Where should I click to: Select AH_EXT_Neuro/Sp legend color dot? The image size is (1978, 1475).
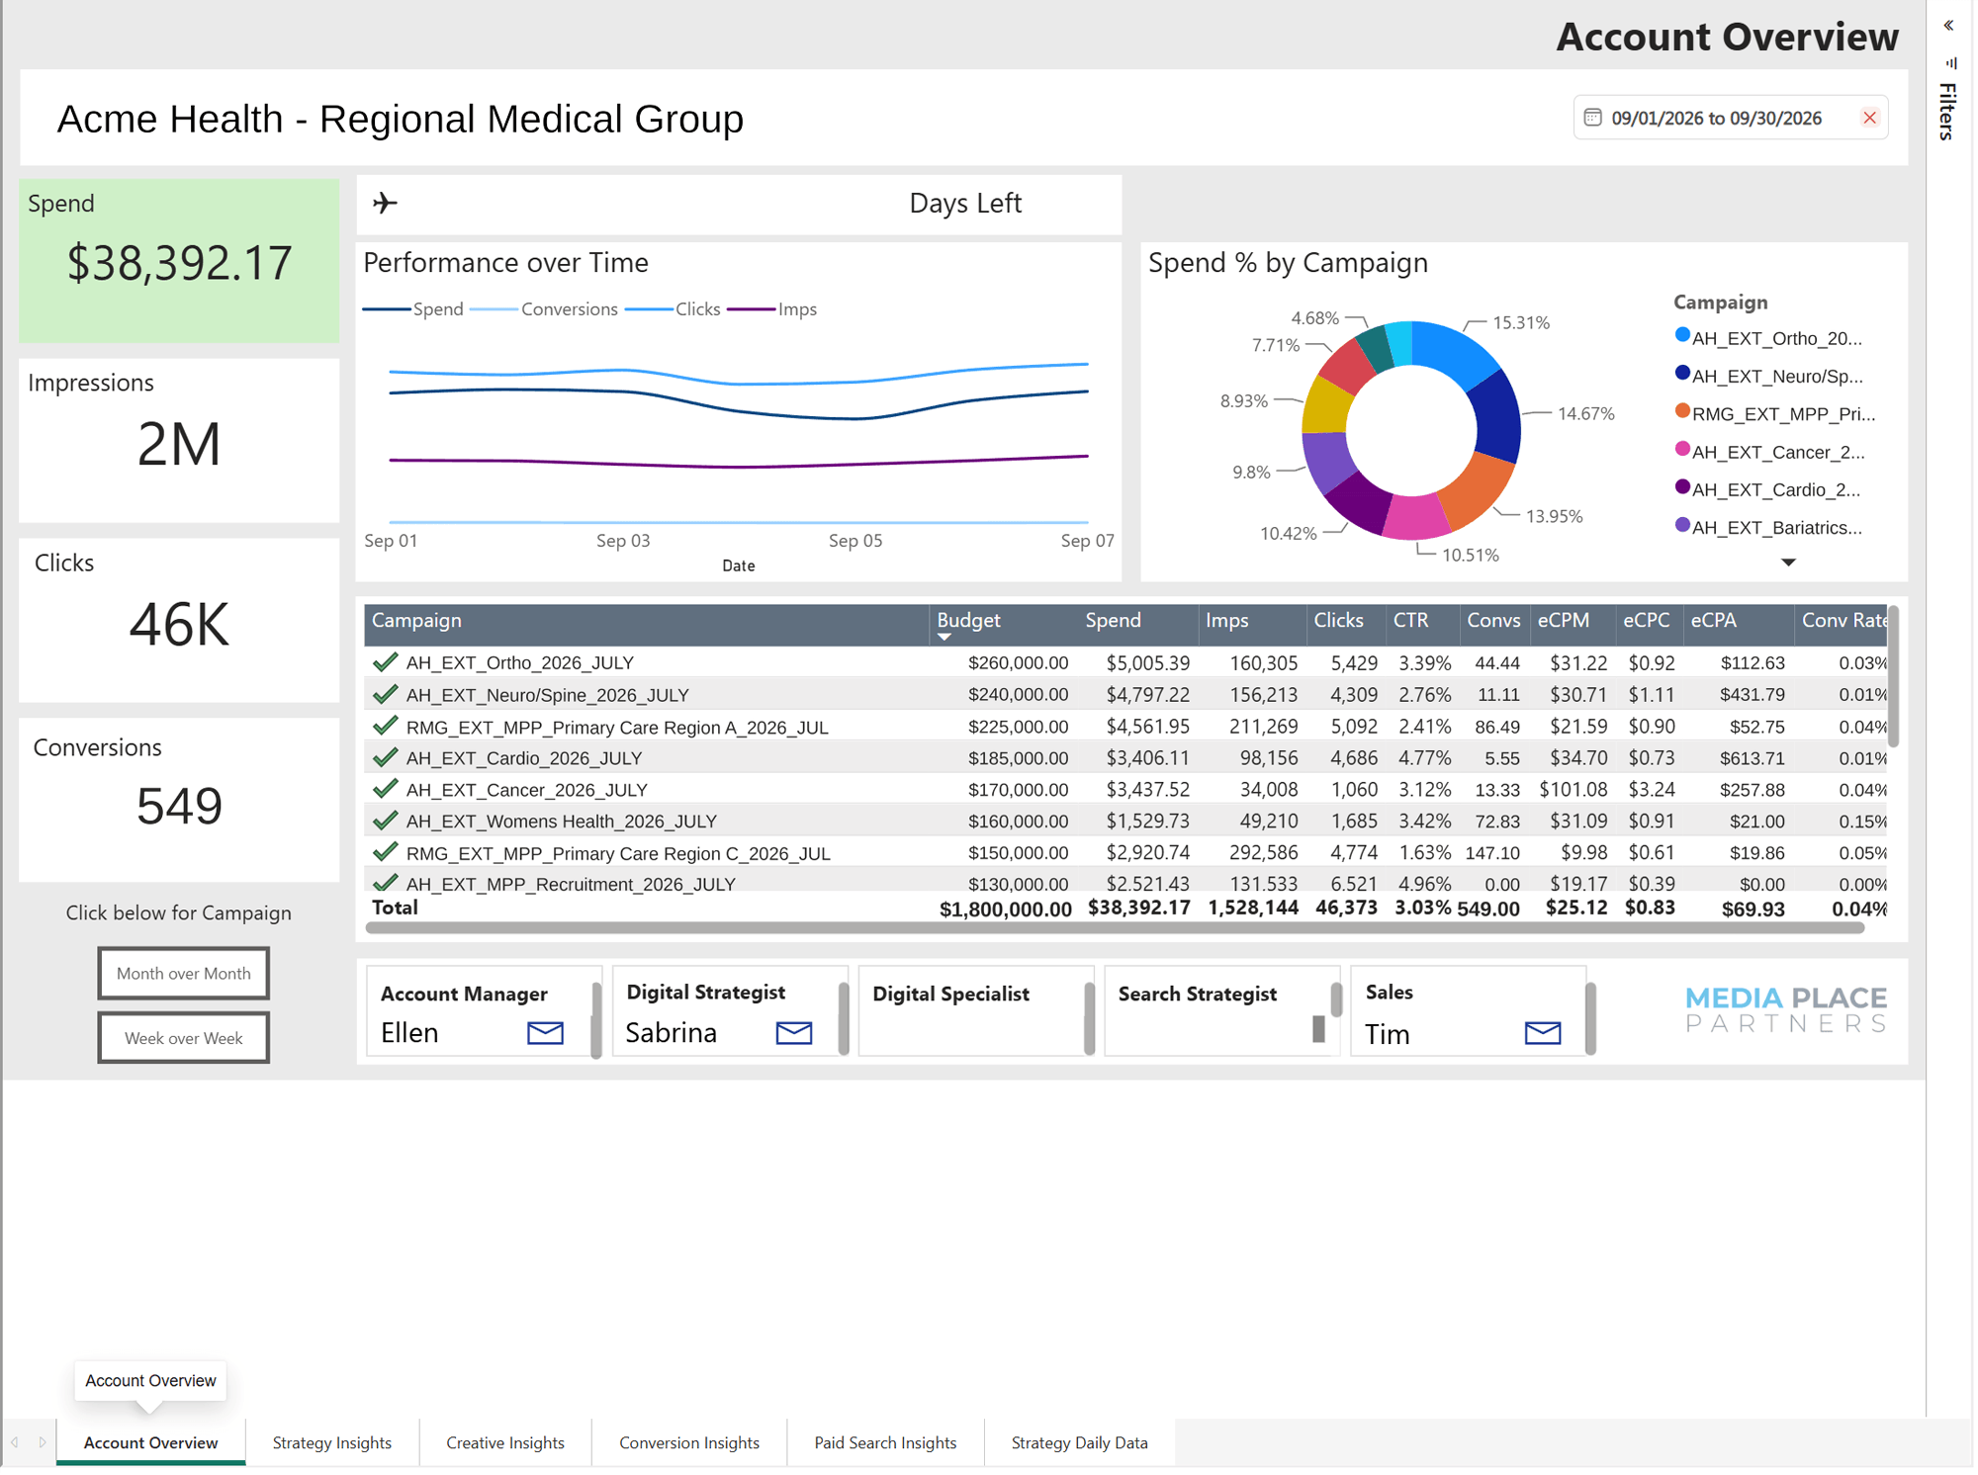tap(1682, 373)
